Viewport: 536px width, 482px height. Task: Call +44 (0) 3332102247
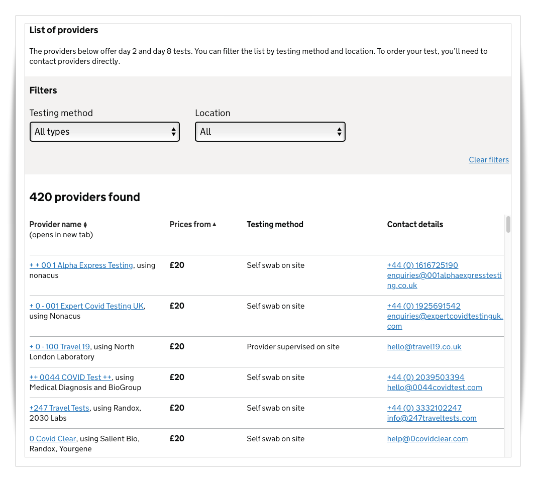point(424,408)
